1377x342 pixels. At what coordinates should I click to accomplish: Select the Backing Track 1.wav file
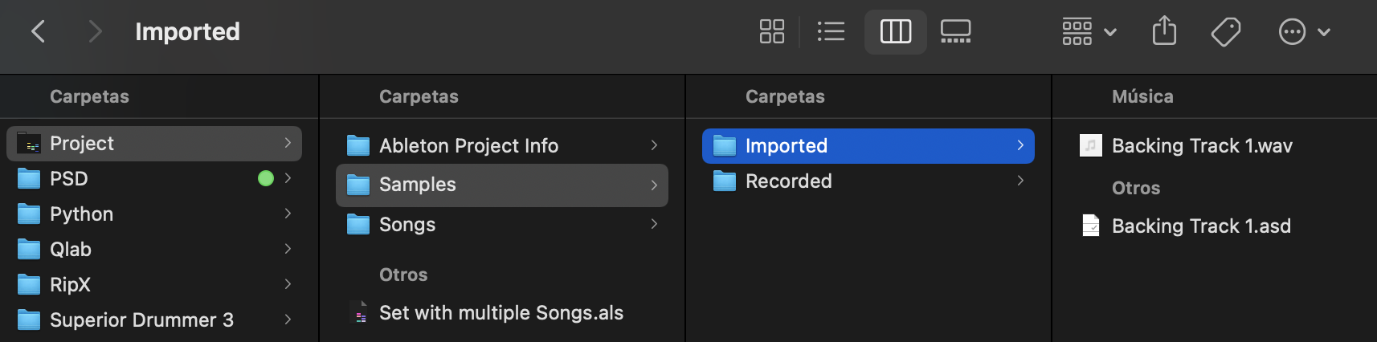[x=1201, y=146]
